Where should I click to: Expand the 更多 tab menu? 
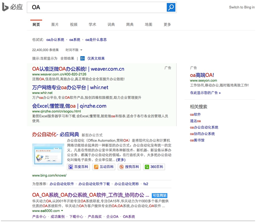[x=167, y=24]
